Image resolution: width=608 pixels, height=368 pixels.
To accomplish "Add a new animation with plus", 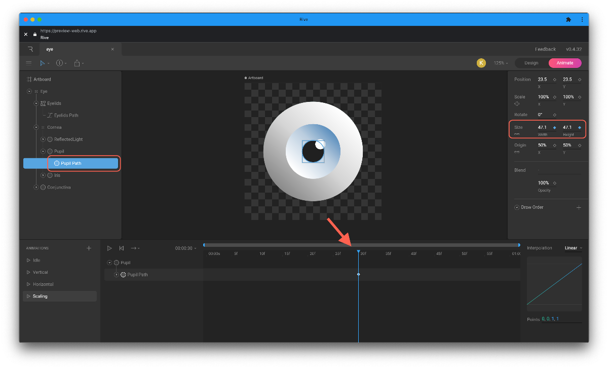I will [x=89, y=248].
